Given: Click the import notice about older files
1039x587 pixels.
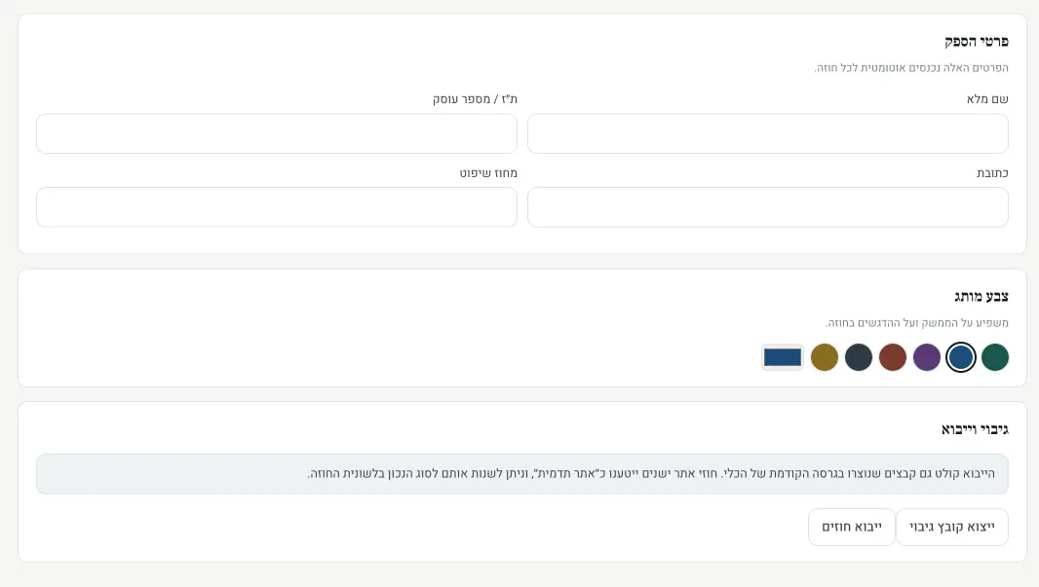Looking at the screenshot, I should [x=522, y=474].
